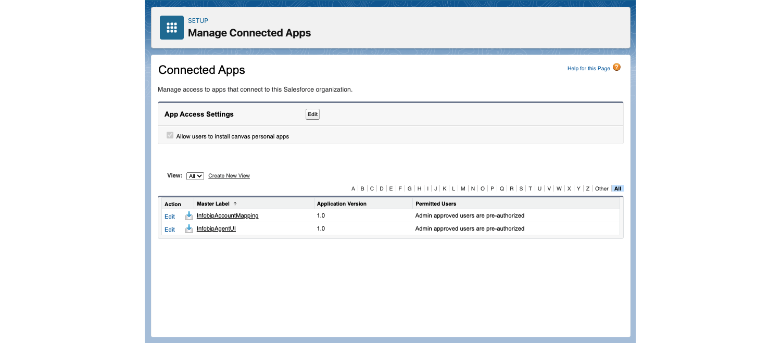Image resolution: width=781 pixels, height=343 pixels.
Task: Click version 1.0 in InfobipAgentUI row
Action: coord(321,228)
